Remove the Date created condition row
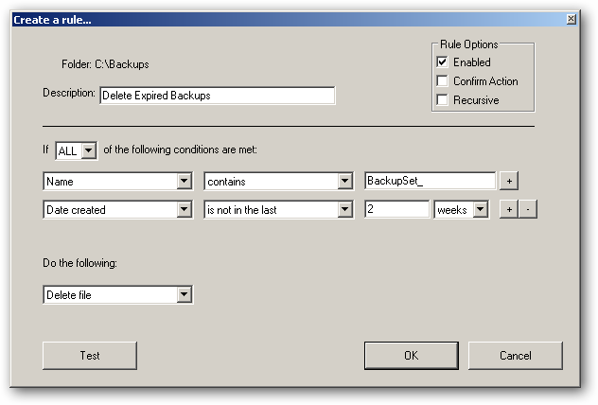The height and width of the screenshot is (405, 598). (528, 209)
